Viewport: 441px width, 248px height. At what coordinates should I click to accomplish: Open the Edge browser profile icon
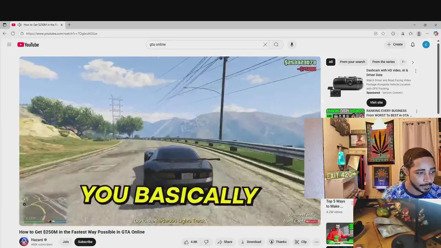click(x=419, y=33)
